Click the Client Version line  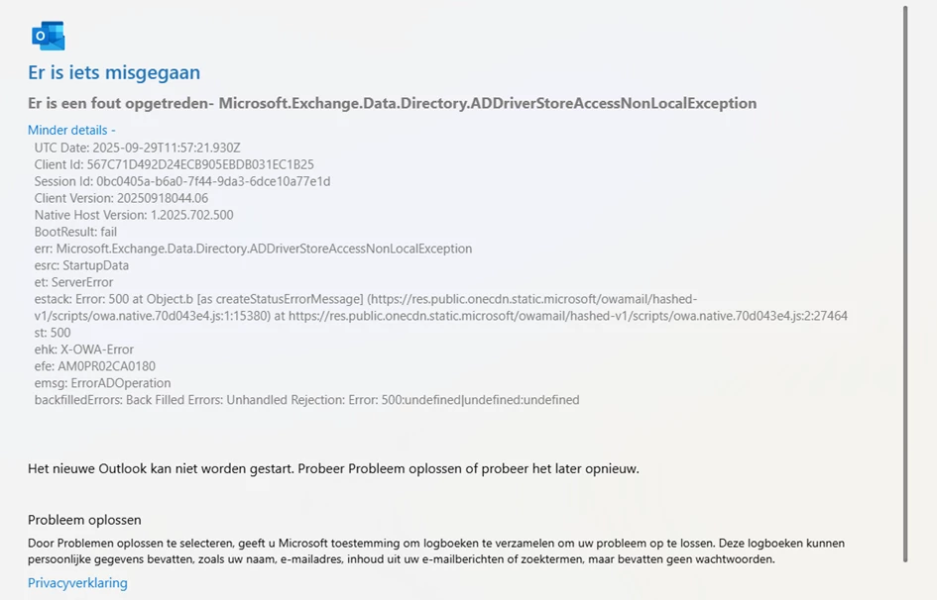(121, 198)
